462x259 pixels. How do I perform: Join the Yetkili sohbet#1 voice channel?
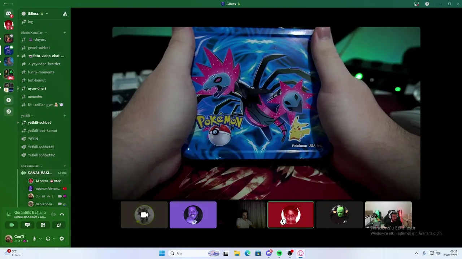click(43, 147)
